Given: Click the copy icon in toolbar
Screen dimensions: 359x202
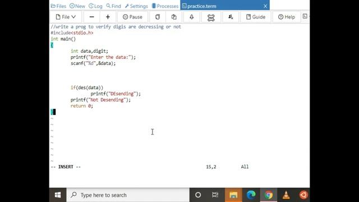Looking at the screenshot, I should click(158, 17).
